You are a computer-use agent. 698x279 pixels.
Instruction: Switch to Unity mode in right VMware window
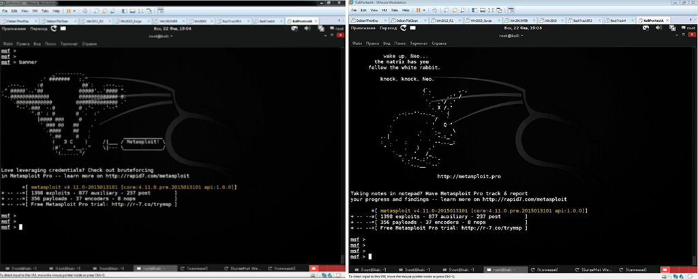coord(499,10)
